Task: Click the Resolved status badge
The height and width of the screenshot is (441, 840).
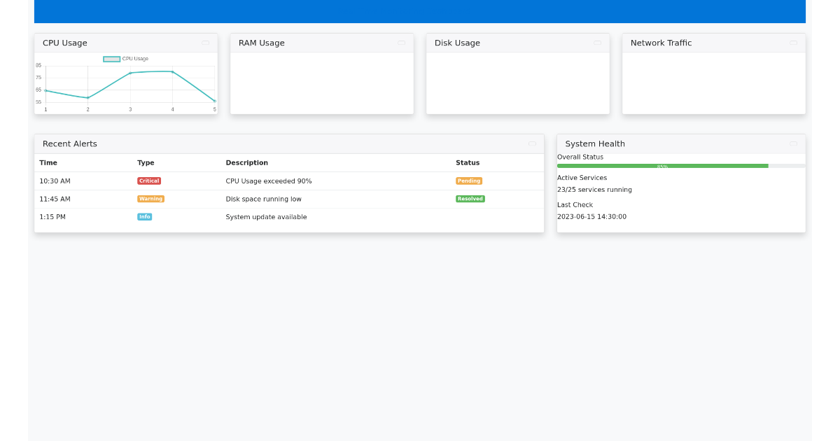Action: [470, 199]
